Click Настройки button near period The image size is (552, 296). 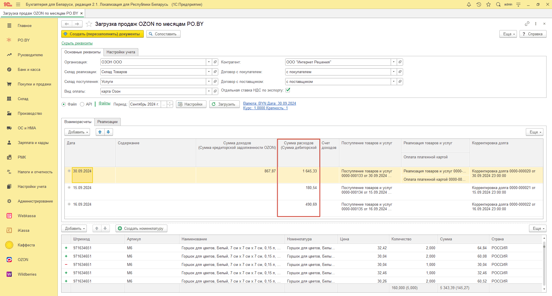coord(191,104)
